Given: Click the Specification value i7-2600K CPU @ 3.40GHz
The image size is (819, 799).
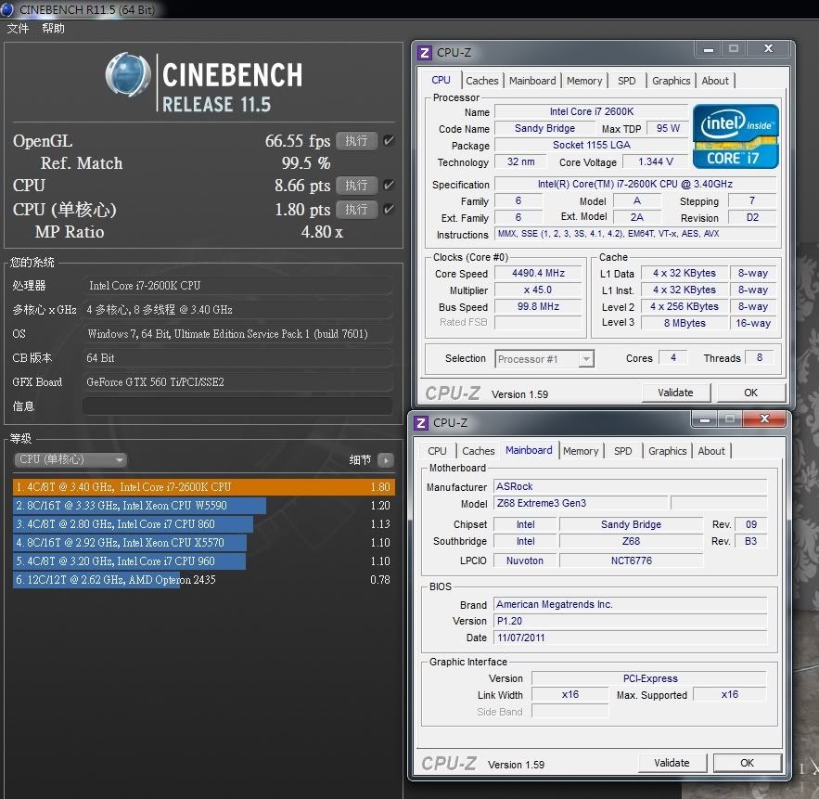Looking at the screenshot, I should coord(635,184).
